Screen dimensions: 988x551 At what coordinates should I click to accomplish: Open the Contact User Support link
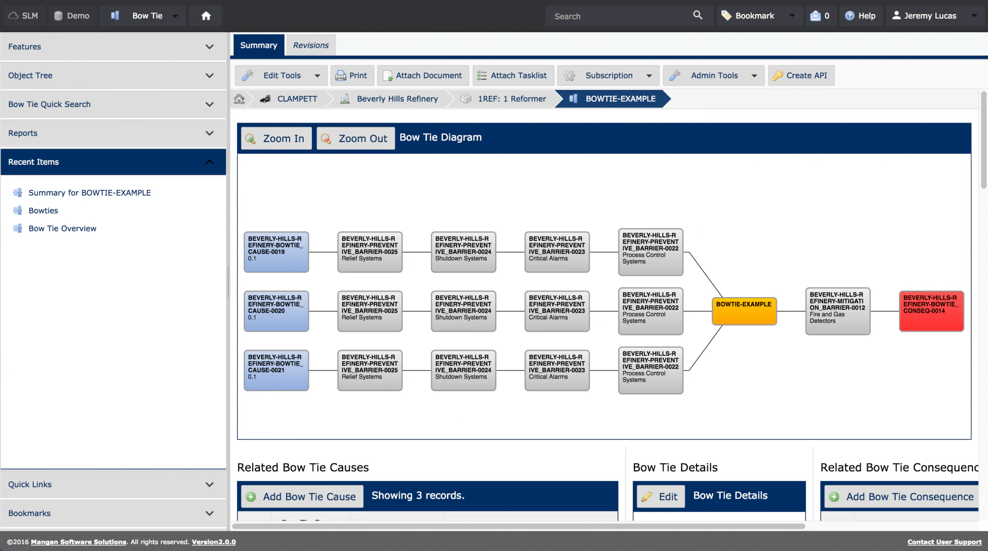tap(943, 542)
